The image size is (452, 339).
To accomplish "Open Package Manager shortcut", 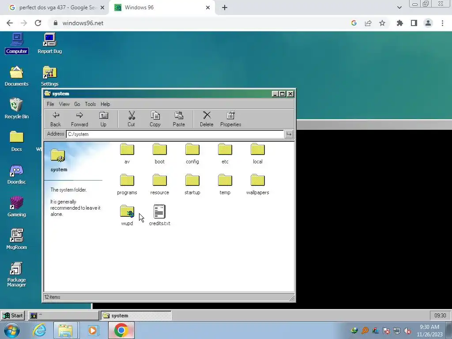I will pyautogui.click(x=17, y=275).
